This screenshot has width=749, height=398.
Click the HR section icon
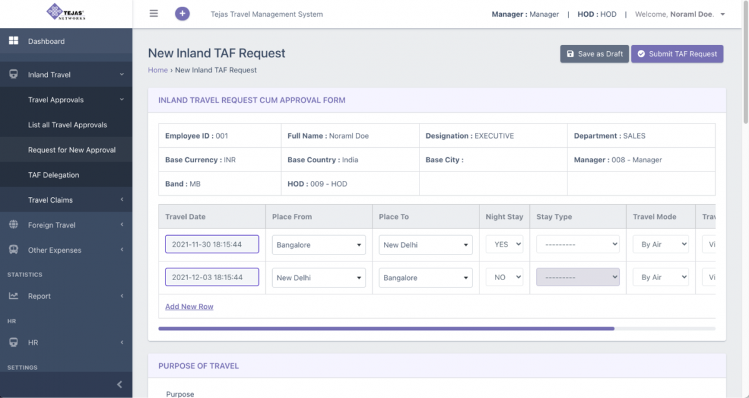(13, 342)
